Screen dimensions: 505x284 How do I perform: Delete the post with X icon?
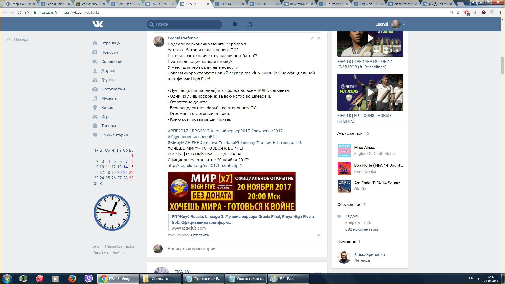[x=319, y=38]
